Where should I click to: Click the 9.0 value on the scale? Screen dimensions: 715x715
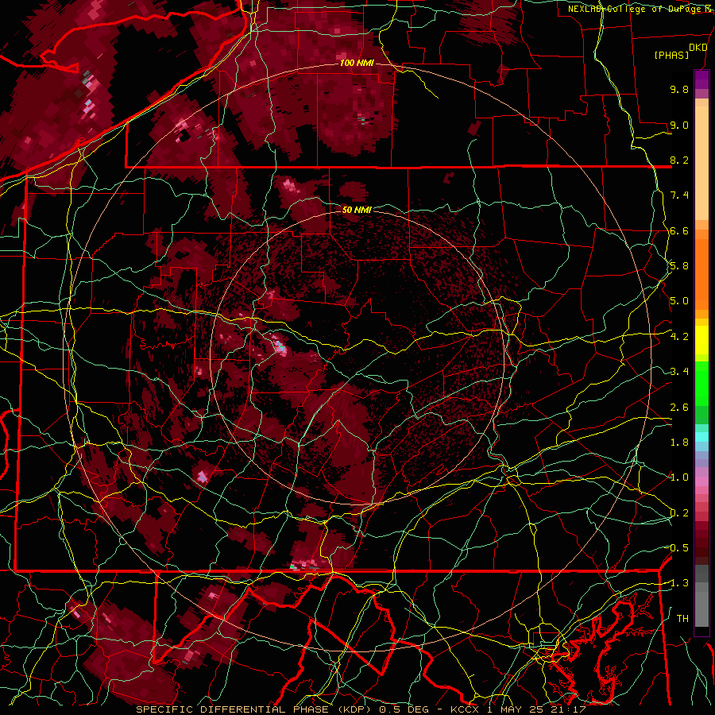(x=679, y=125)
